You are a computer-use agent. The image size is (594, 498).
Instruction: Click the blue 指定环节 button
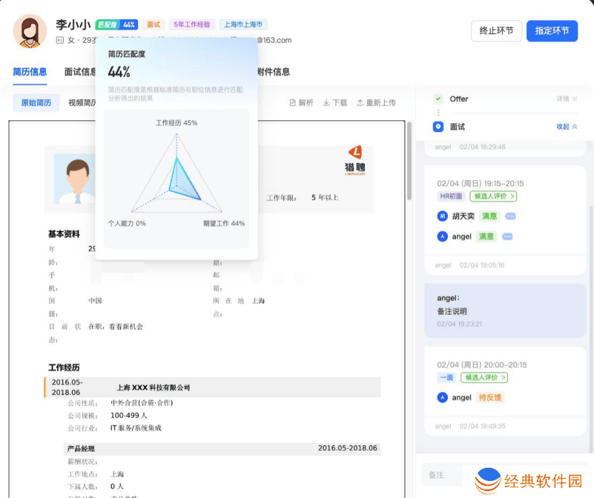tap(551, 31)
